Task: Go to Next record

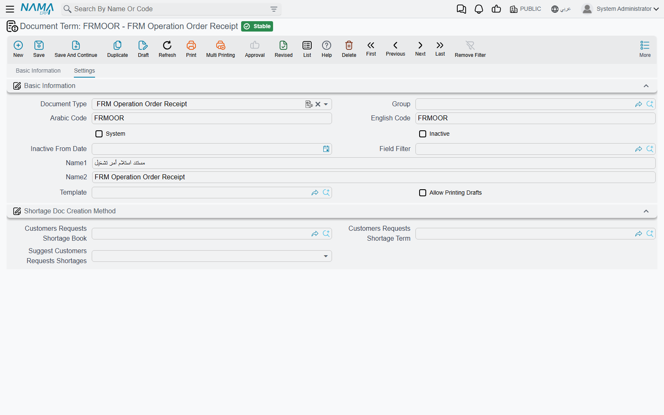Action: (x=420, y=48)
